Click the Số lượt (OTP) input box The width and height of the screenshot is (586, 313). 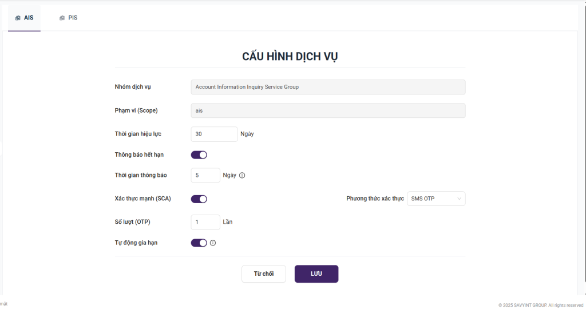pos(205,222)
